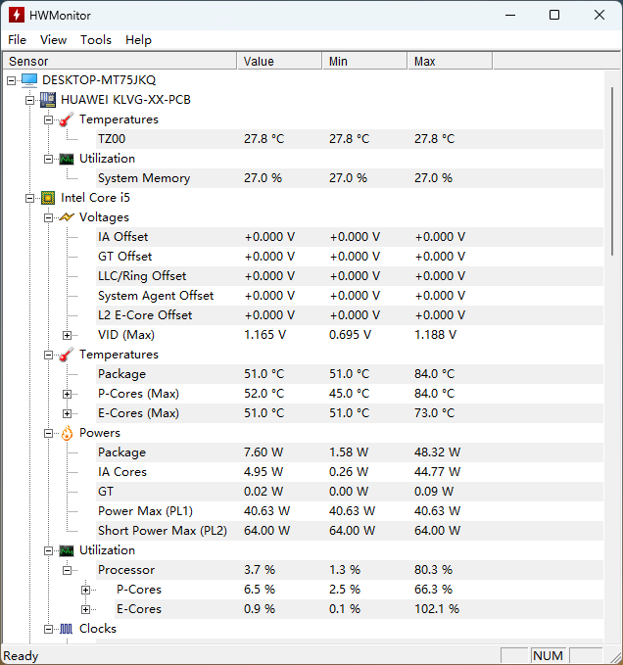This screenshot has width=623, height=665.
Task: Expand the VID (Max) entry
Action: (67, 335)
